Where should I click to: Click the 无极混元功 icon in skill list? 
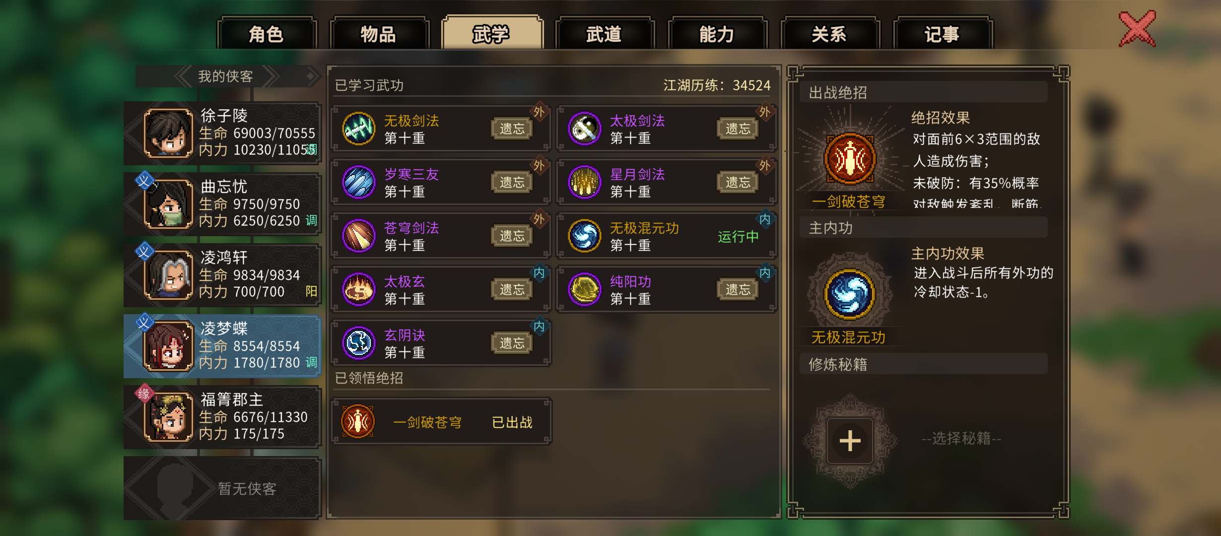coord(584,236)
